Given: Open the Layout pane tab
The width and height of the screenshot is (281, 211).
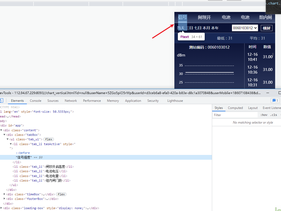Looking at the screenshot, I should click(253, 108).
